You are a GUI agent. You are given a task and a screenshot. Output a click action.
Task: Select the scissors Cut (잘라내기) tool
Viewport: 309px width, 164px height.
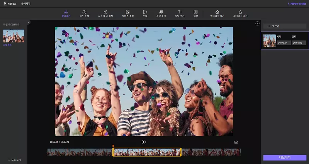point(66,14)
